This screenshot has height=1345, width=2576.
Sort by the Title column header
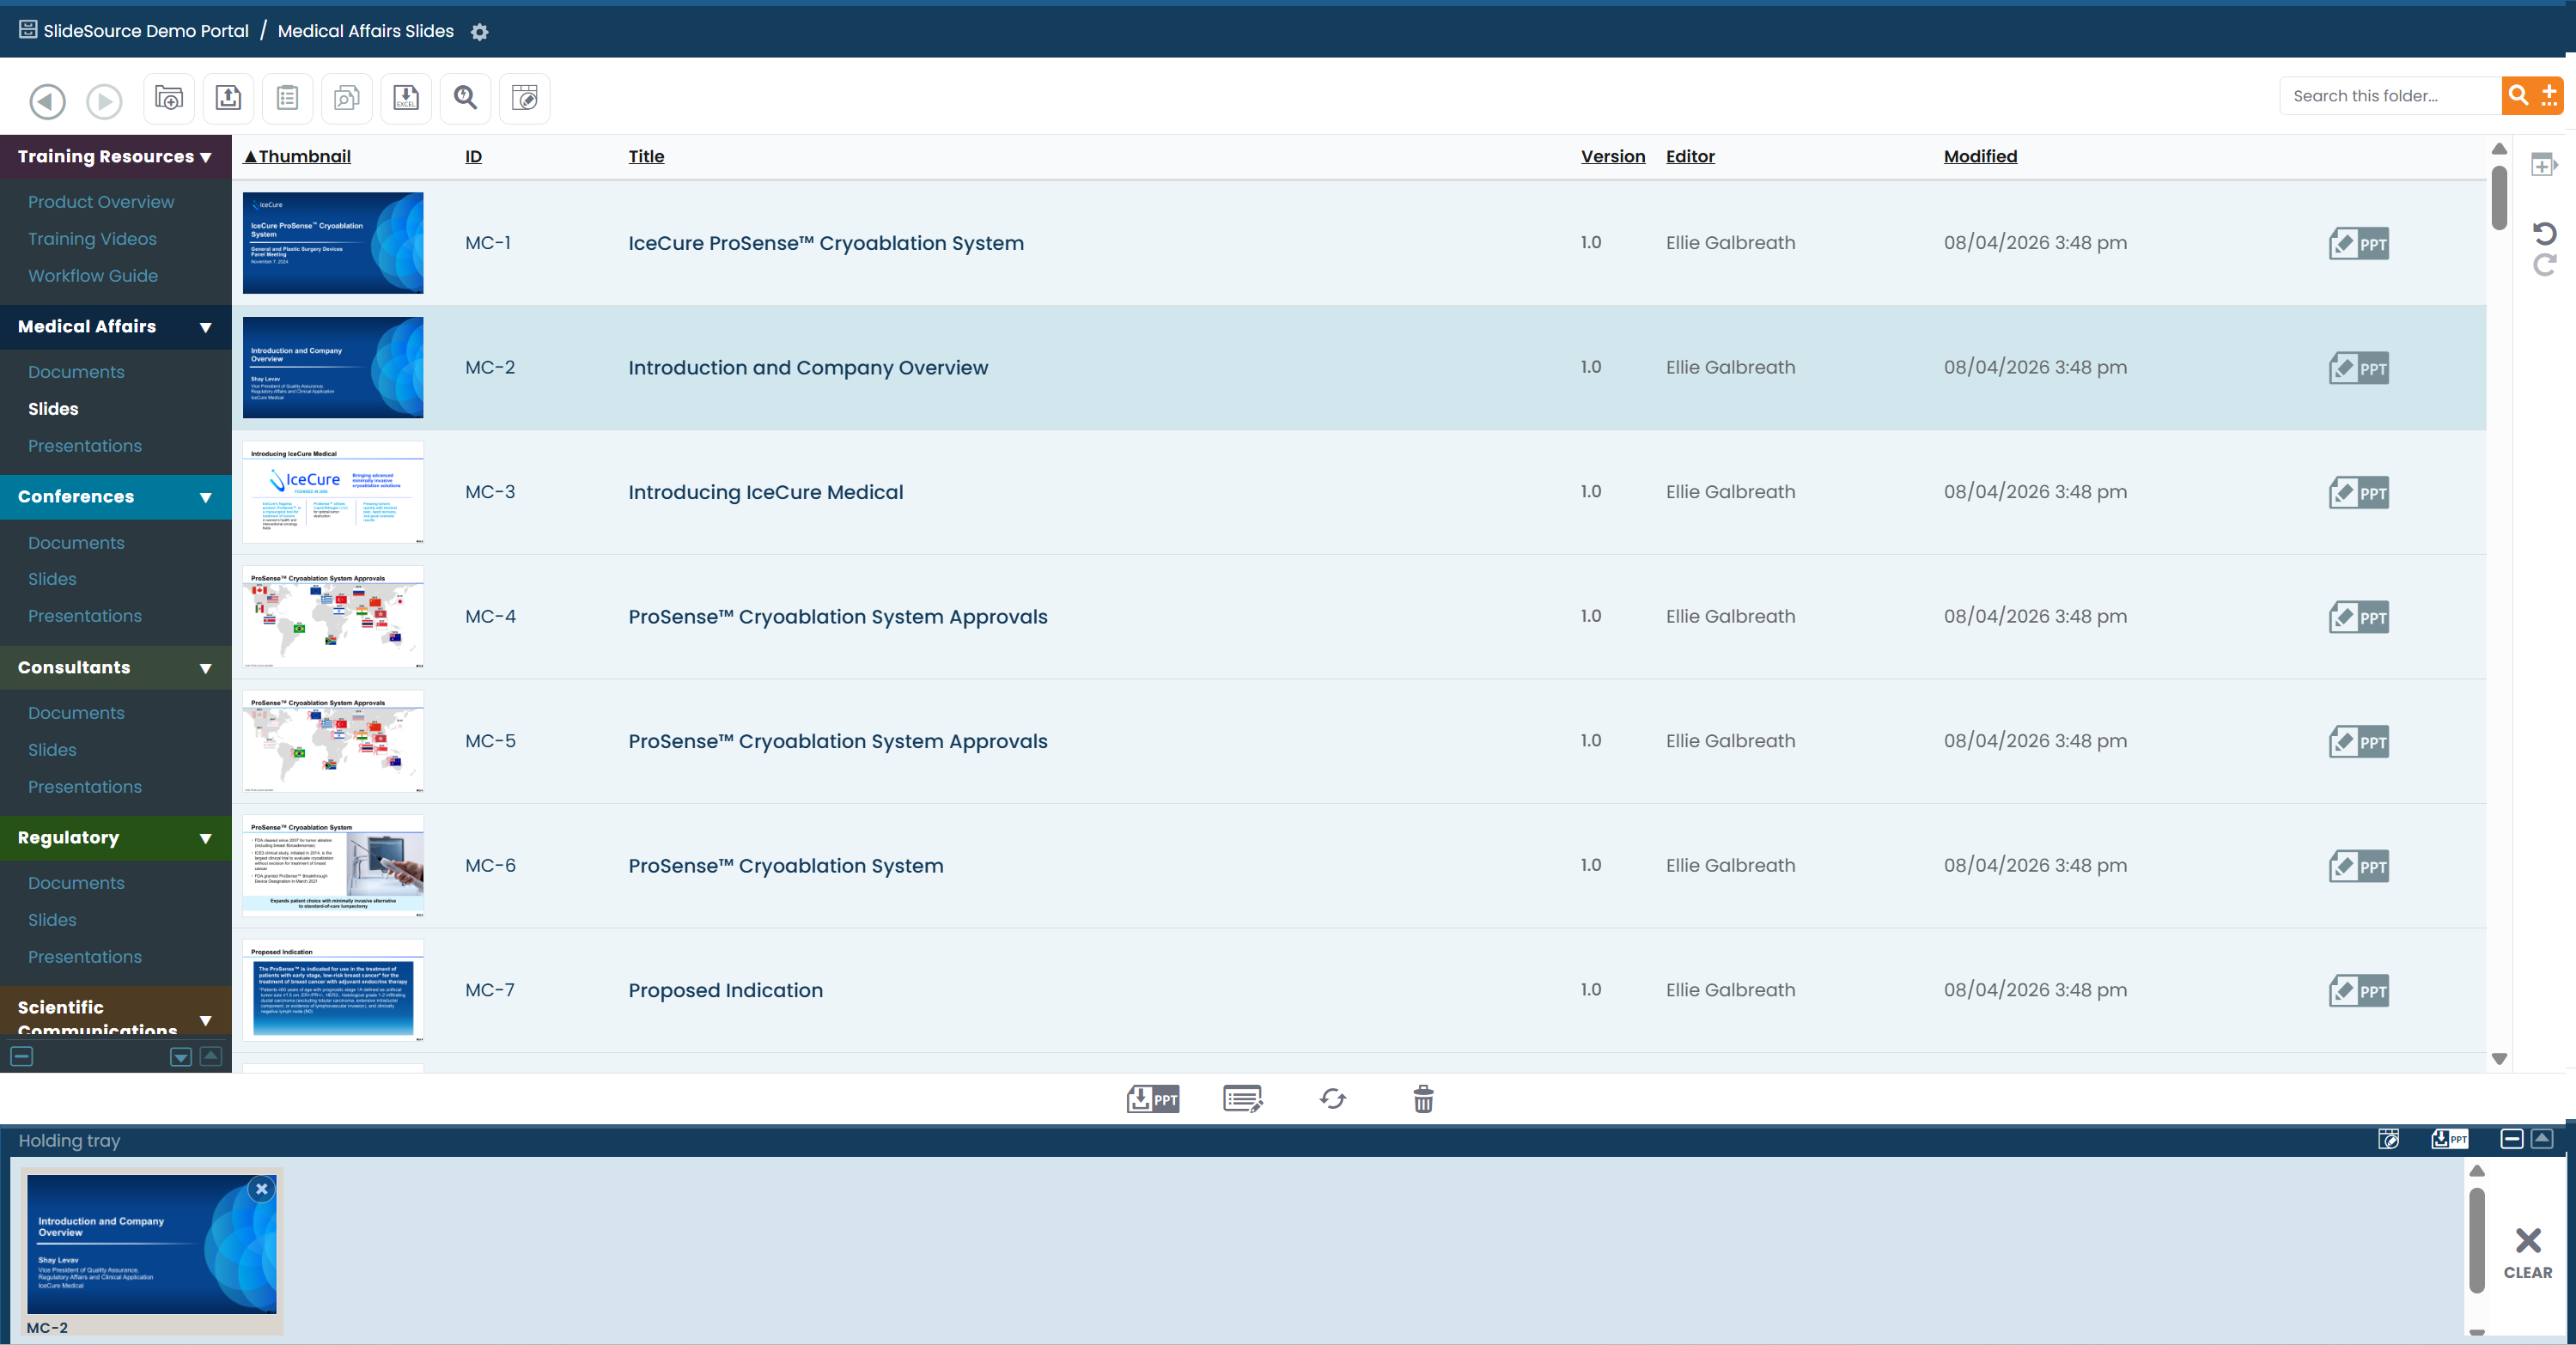point(646,156)
